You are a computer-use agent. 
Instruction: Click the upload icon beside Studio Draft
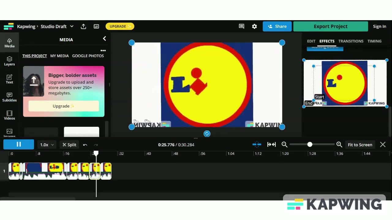[x=83, y=26]
